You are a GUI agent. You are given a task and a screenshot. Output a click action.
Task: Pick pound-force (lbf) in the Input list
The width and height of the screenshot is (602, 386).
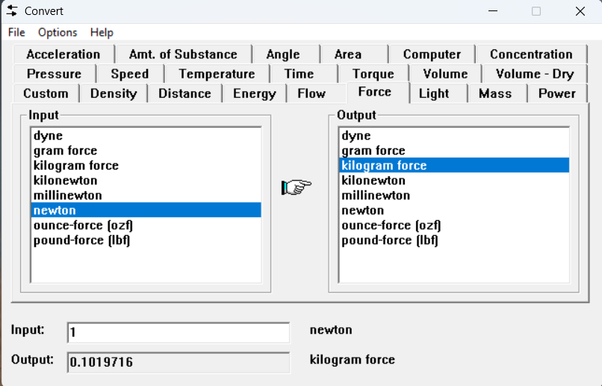81,240
